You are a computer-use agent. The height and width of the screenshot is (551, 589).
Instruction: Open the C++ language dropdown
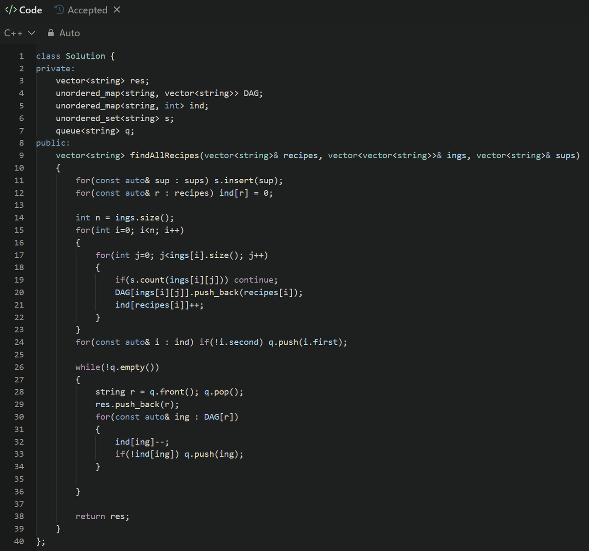[19, 33]
